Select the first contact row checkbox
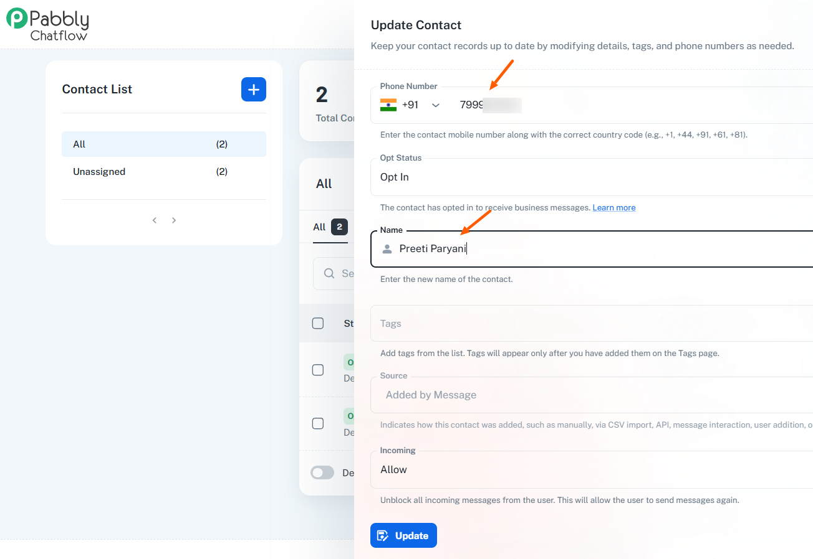The height and width of the screenshot is (559, 813). click(318, 370)
